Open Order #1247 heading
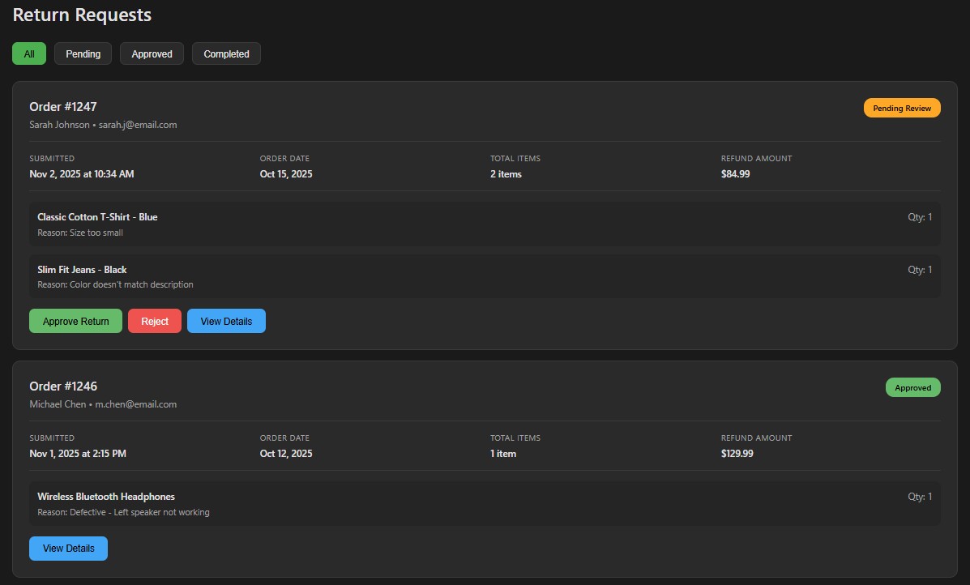Viewport: 970px width, 585px height. point(63,106)
